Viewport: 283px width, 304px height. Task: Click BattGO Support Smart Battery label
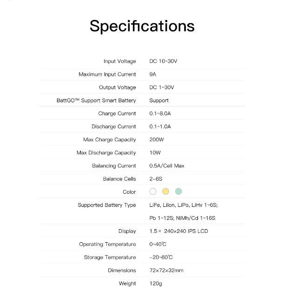pyautogui.click(x=96, y=100)
